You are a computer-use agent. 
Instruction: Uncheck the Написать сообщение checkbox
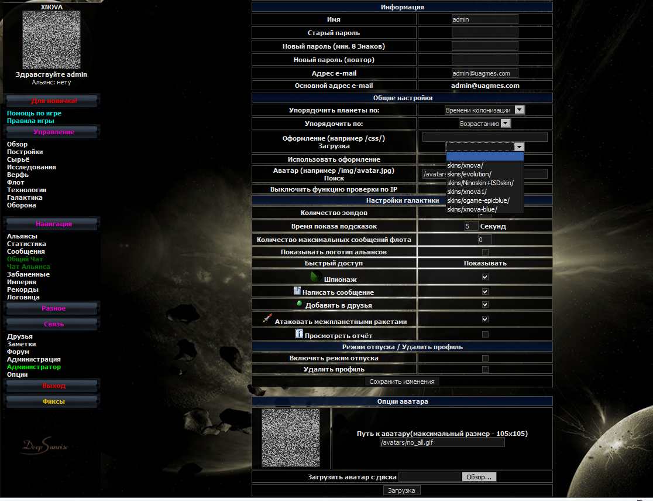(485, 292)
